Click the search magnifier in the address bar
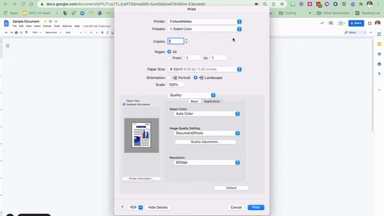Viewport: 384px width, 216px height. tap(265, 4)
